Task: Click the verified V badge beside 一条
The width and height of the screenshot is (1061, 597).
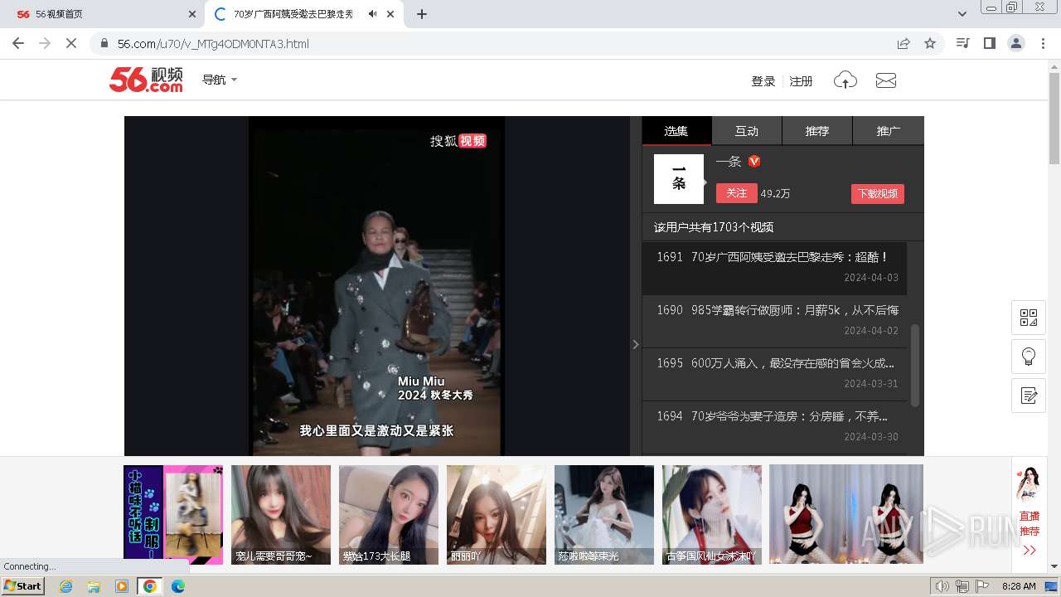Action: (x=754, y=162)
